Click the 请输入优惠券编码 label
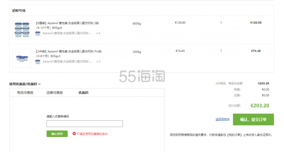The height and width of the screenshot is (152, 284). (58, 116)
